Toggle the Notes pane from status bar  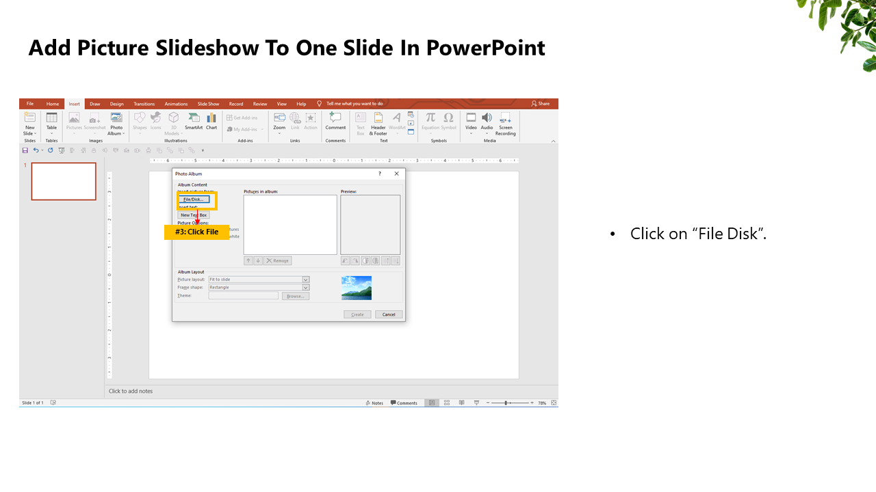(x=374, y=403)
